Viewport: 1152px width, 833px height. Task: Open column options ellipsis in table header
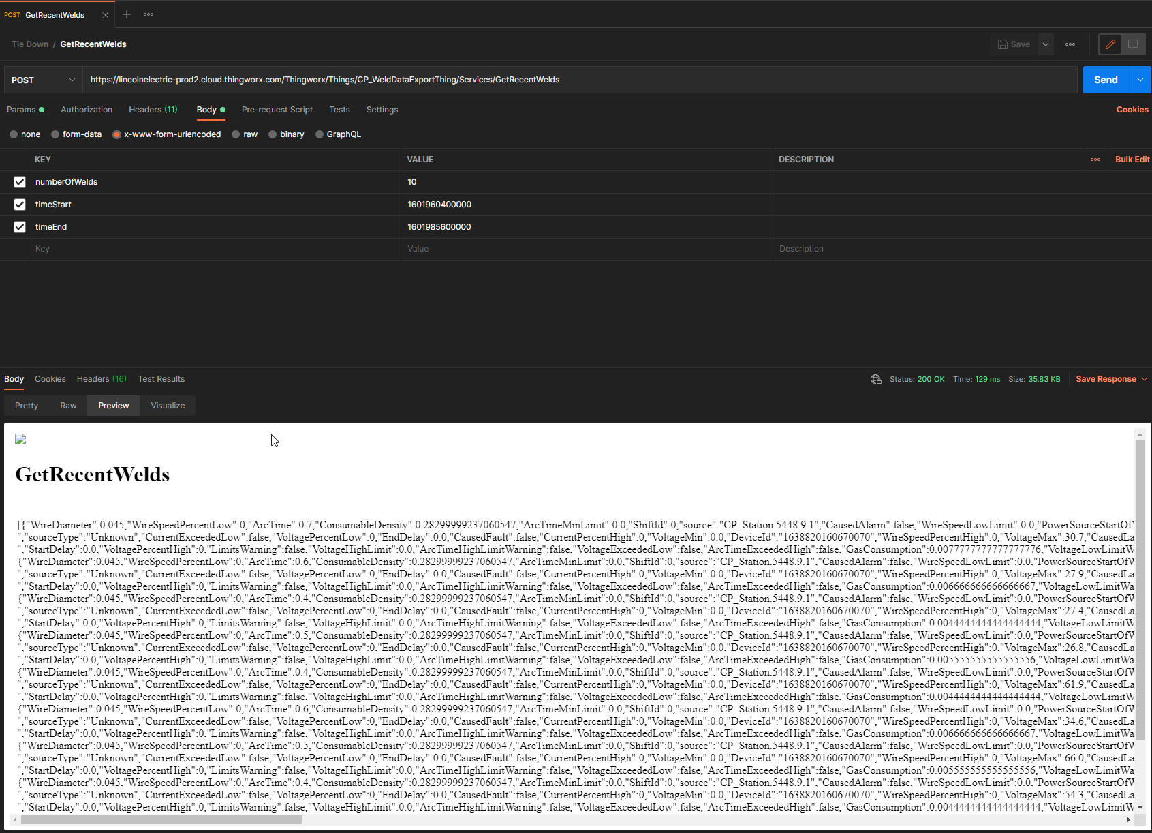coord(1095,160)
